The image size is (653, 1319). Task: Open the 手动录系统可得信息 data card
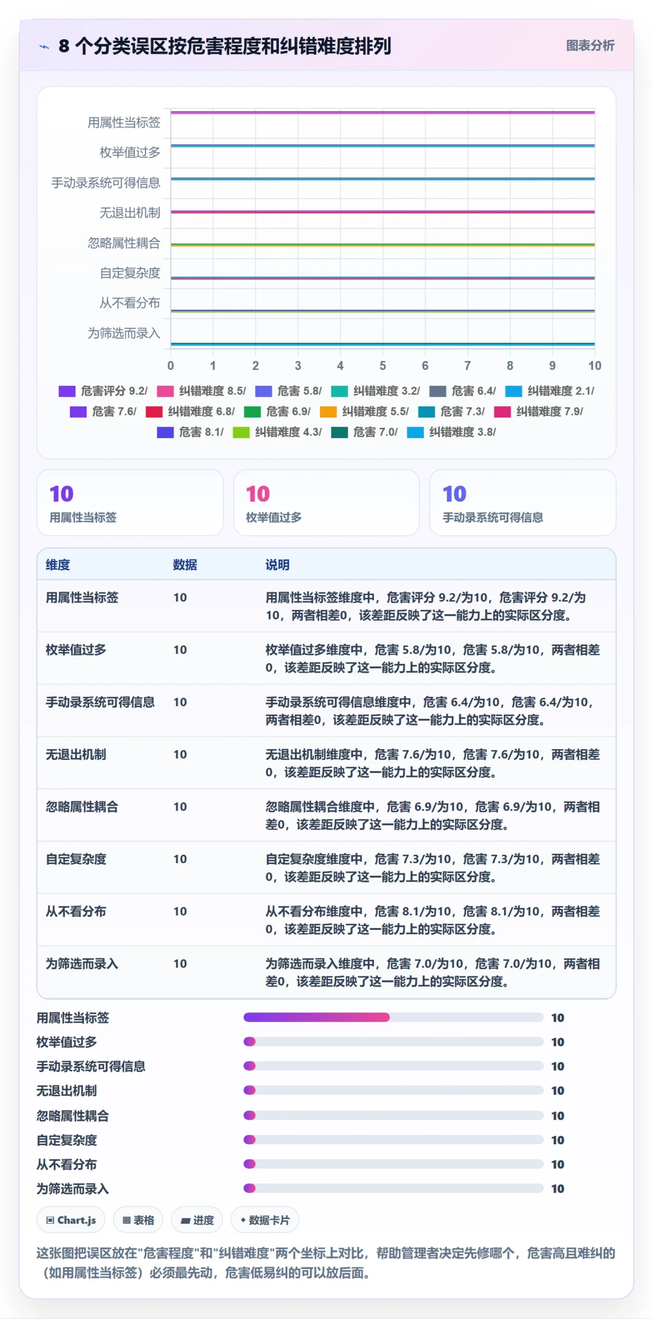pyautogui.click(x=522, y=502)
